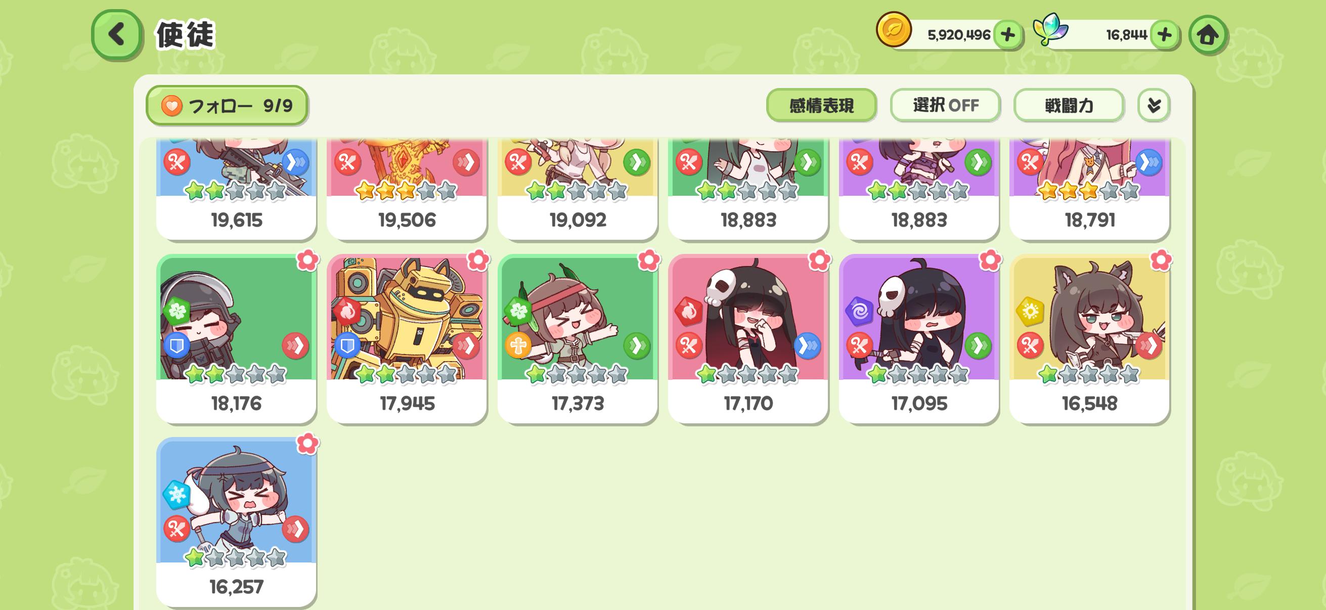Toggle follow flower on the 16,548 card

point(1160,260)
